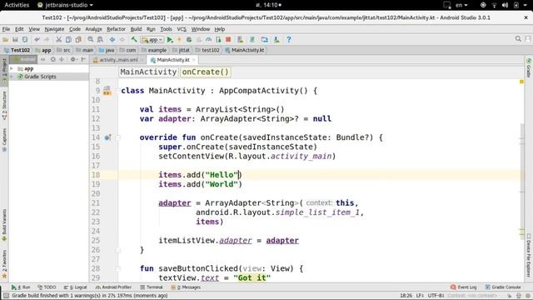533x300 pixels.
Task: Click the UTF-8 encoding status entry
Action: coord(436,296)
